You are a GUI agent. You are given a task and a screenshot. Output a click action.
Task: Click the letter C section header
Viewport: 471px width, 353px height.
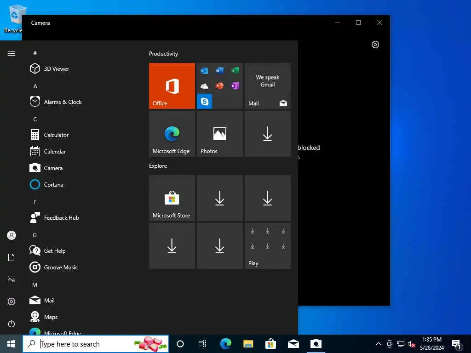pyautogui.click(x=35, y=119)
